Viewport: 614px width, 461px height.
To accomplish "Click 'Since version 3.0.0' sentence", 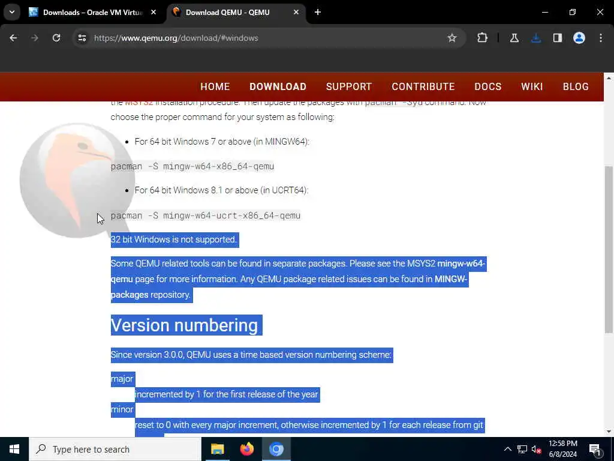I will tap(251, 355).
